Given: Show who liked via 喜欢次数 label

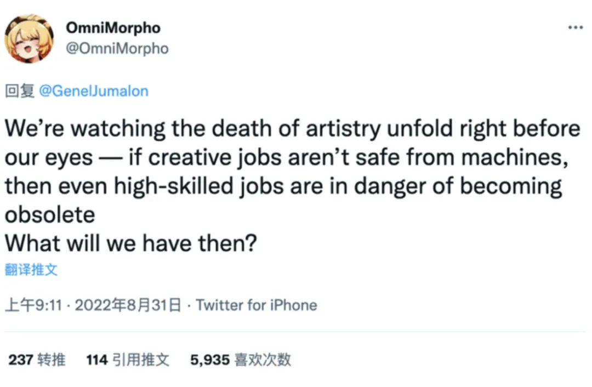Looking at the screenshot, I should coord(263,360).
